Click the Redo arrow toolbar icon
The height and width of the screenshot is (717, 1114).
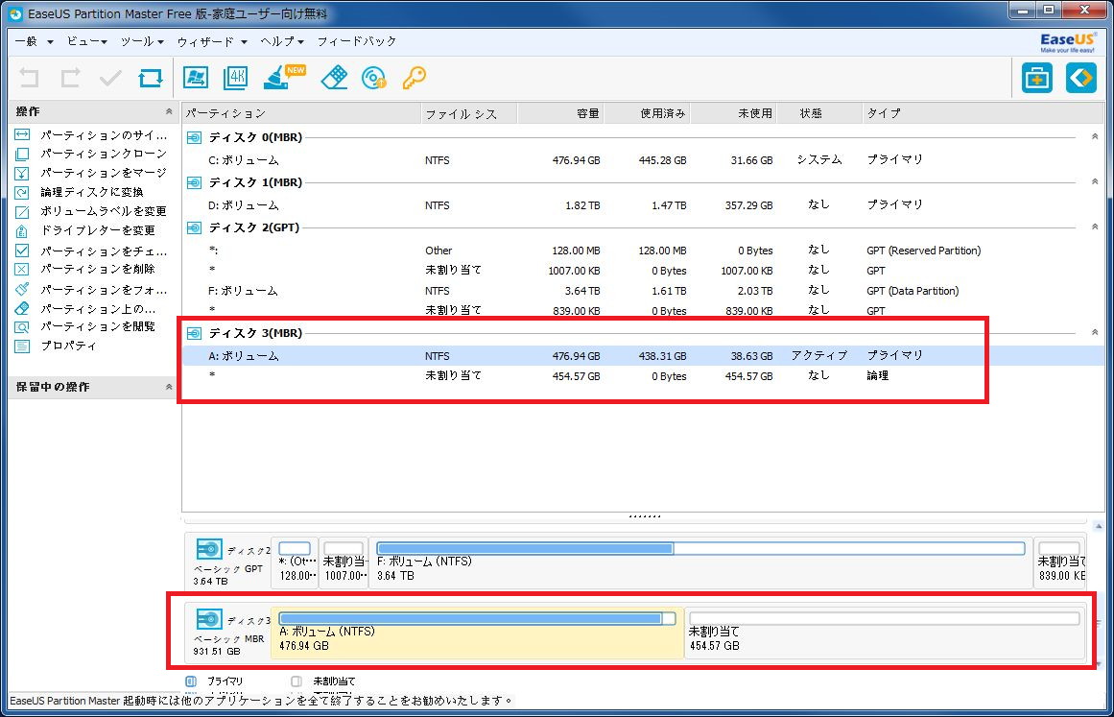pos(70,78)
